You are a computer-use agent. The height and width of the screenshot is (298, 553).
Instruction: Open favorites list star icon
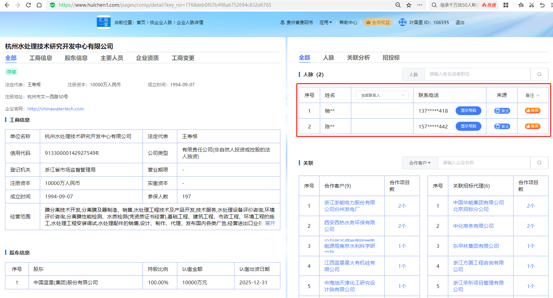[521, 5]
